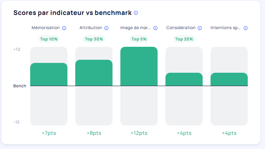
Task: Click Image de marque info icon
Action: 155,28
